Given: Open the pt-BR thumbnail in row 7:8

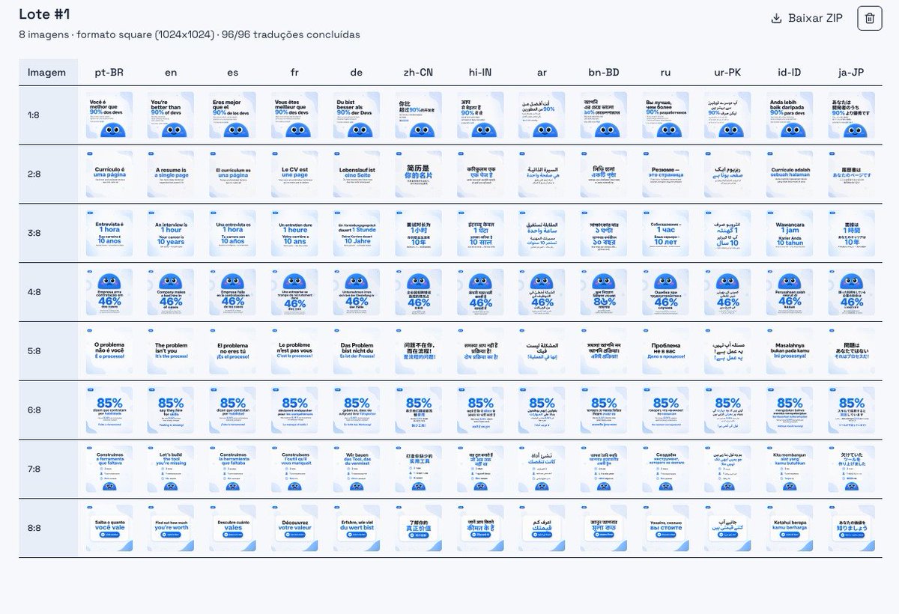Looking at the screenshot, I should point(109,469).
